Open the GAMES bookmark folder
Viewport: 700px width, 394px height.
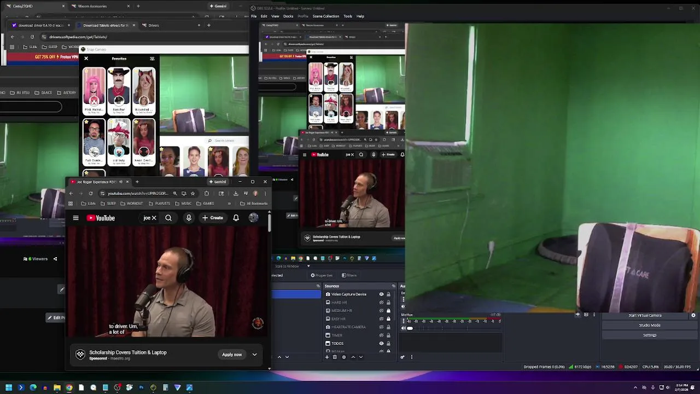click(x=206, y=204)
